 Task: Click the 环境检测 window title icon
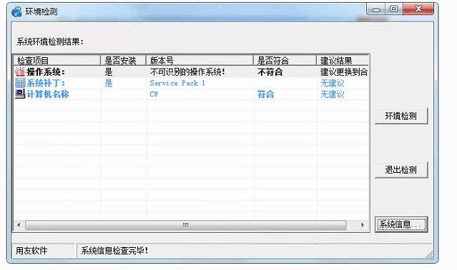tap(16, 11)
